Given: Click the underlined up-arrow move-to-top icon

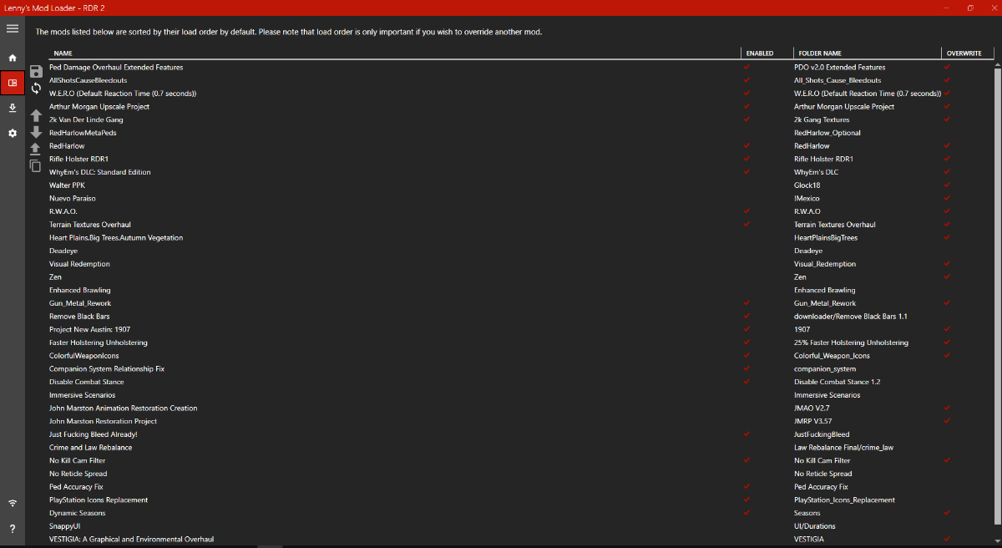Looking at the screenshot, I should 36,149.
